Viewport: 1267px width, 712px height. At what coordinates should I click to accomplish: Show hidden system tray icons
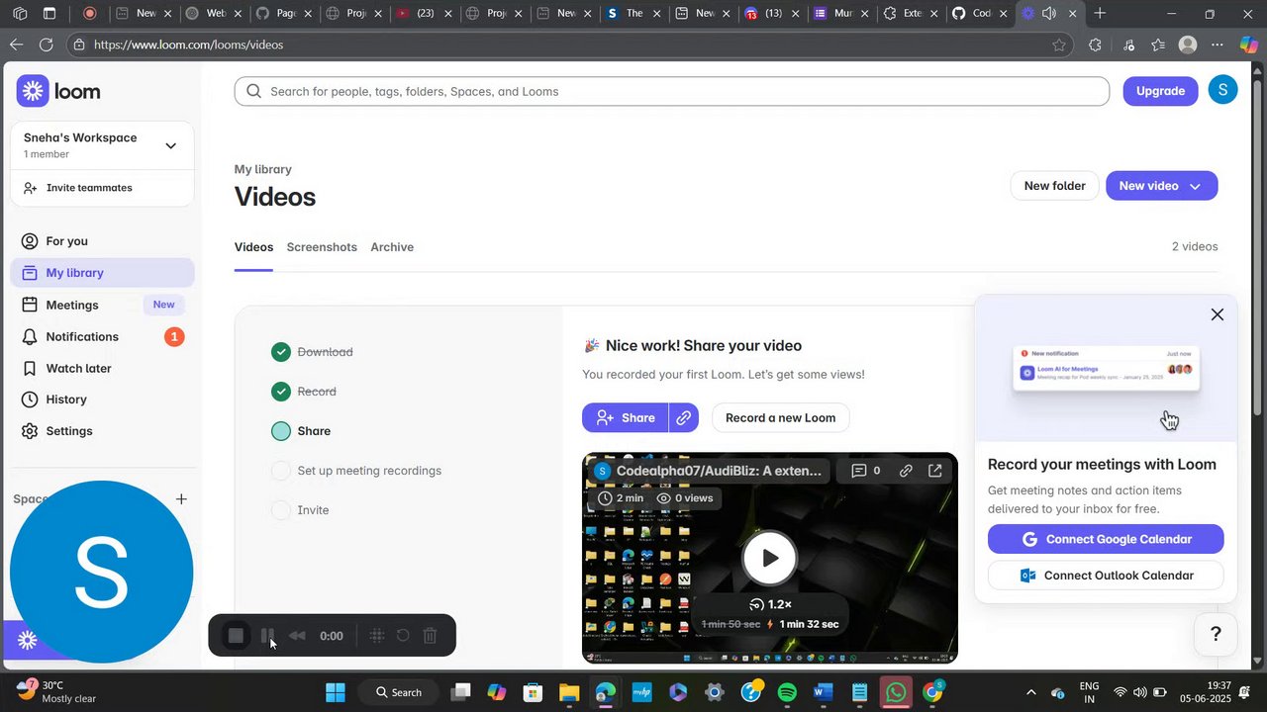pyautogui.click(x=1030, y=692)
